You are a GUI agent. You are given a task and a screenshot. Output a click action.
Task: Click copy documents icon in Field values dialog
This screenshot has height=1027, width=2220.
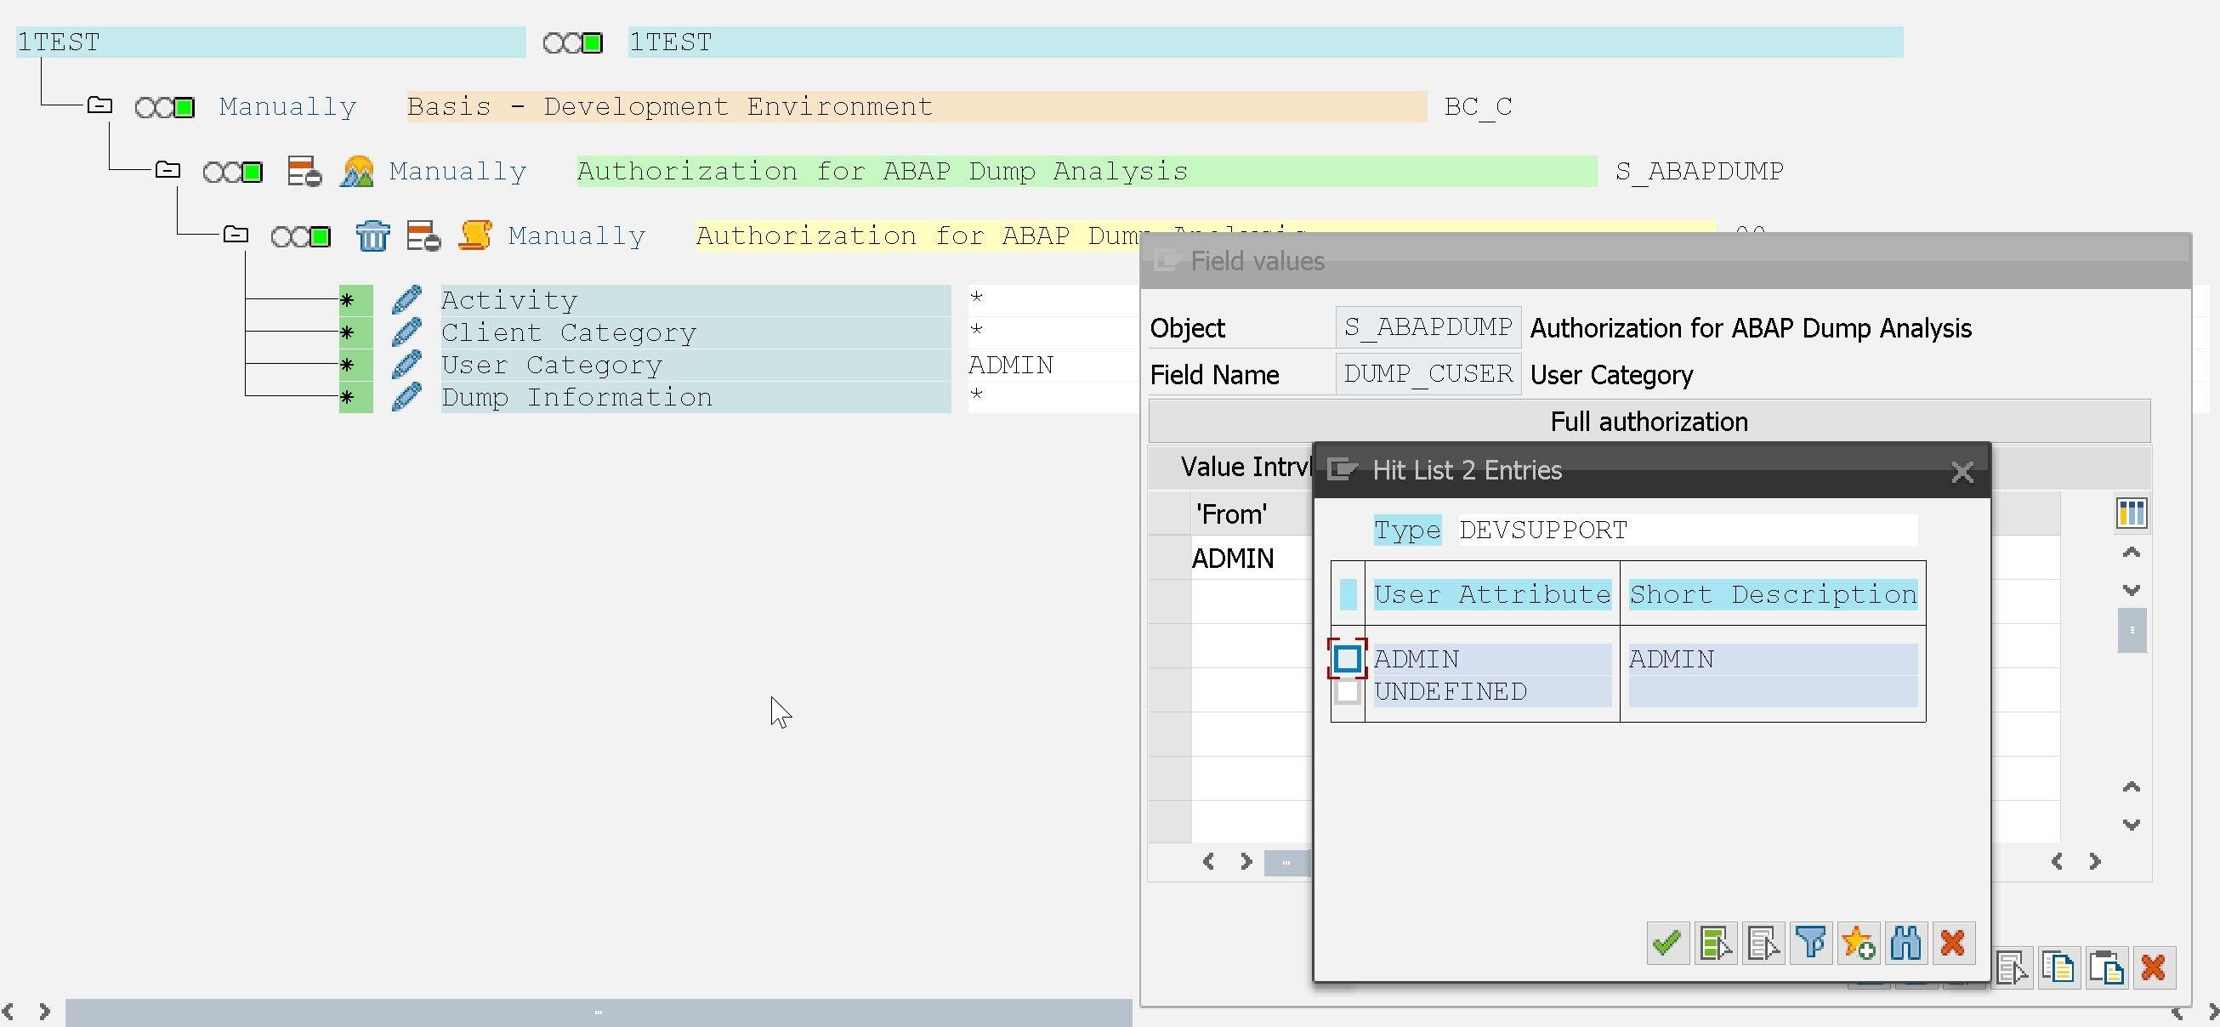[x=2058, y=967]
